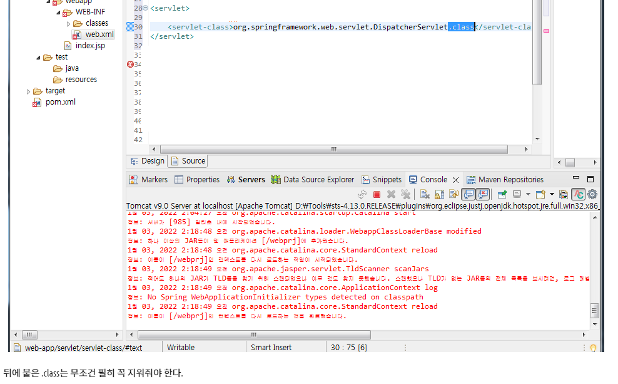
Task: Toggle console Word Wrap
Action: (x=453, y=194)
